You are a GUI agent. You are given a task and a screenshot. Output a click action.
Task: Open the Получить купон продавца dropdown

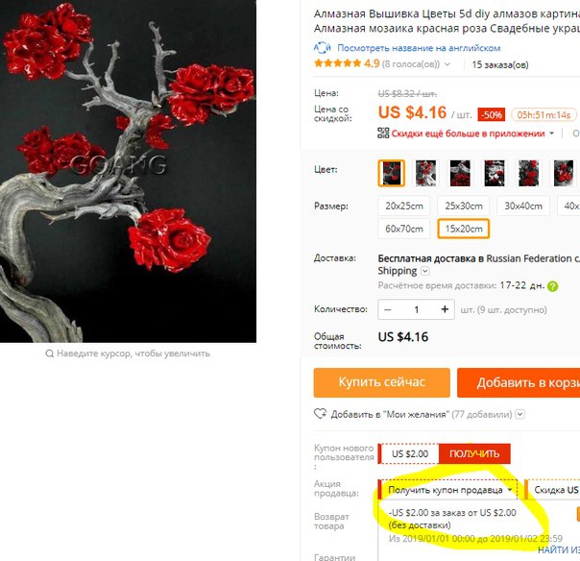coord(447,490)
